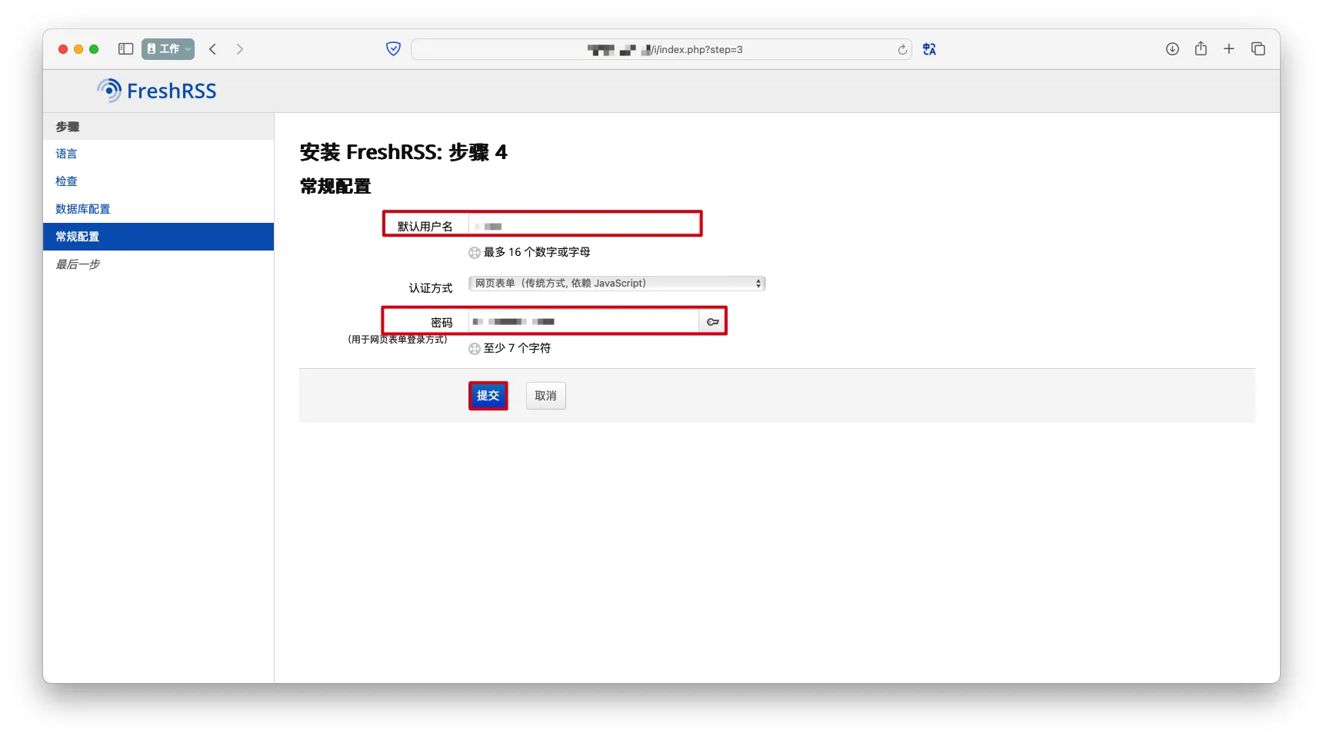Screen dimensions: 1323x740
Task: Open a new tab with plus icon
Action: 1228,49
